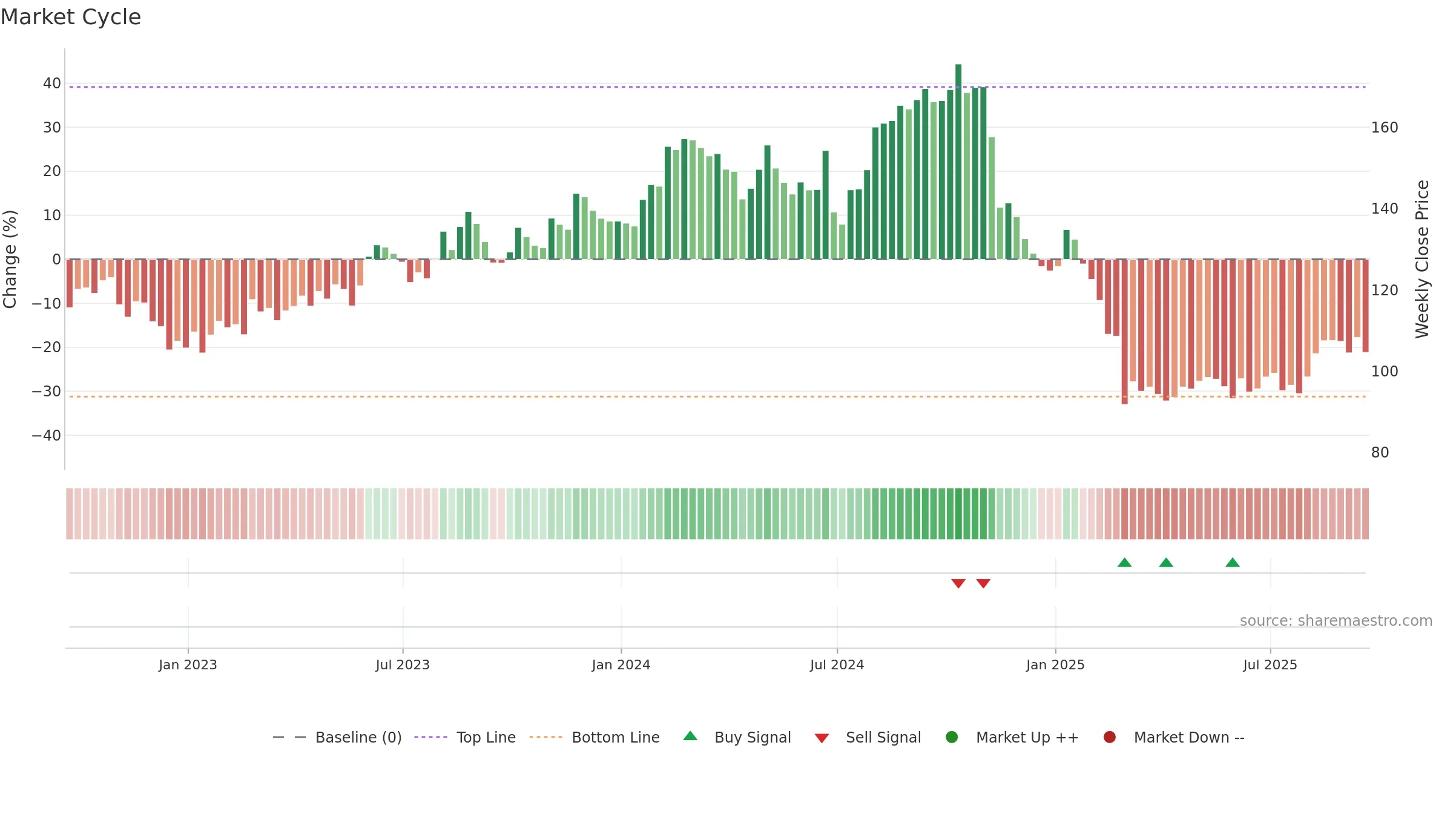Select the first red sell signal marker
The image size is (1453, 817).
point(958,583)
